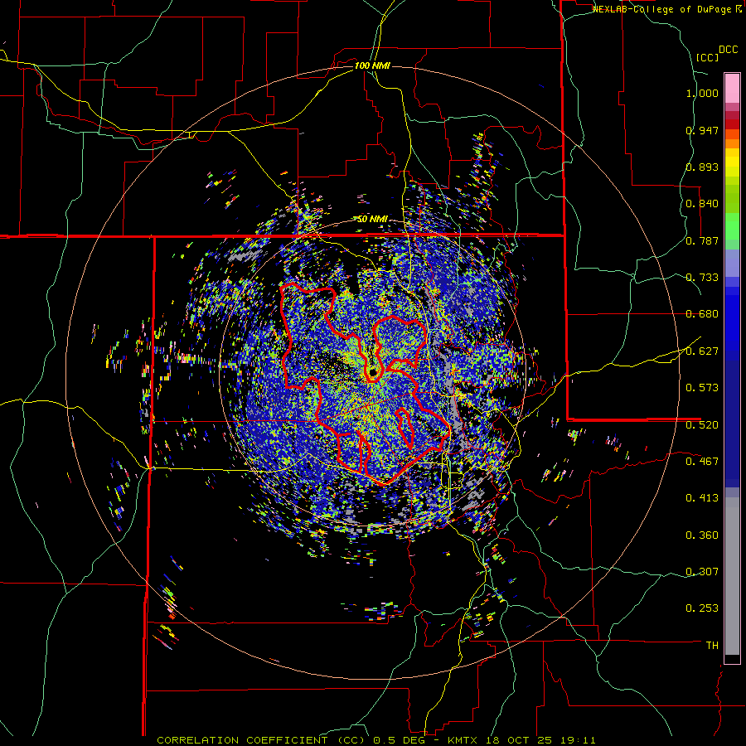
Task: Select the 0.627 scale label
Action: pos(702,351)
